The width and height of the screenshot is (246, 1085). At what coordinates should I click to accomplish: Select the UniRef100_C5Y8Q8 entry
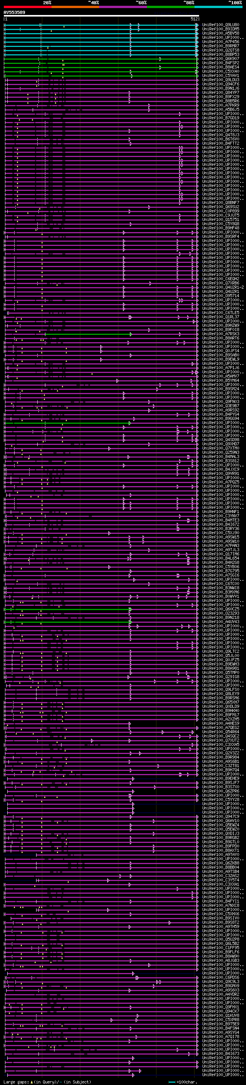pos(221,224)
